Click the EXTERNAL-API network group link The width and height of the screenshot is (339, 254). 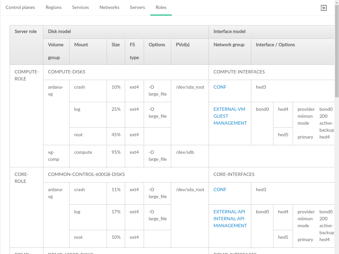tap(229, 212)
